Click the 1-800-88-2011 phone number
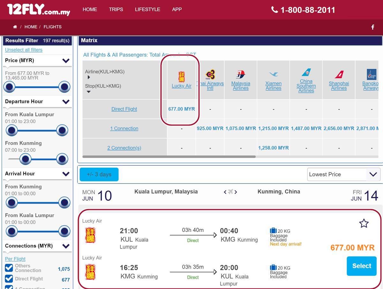Image resolution: width=383 pixels, height=289 pixels. pos(308,10)
